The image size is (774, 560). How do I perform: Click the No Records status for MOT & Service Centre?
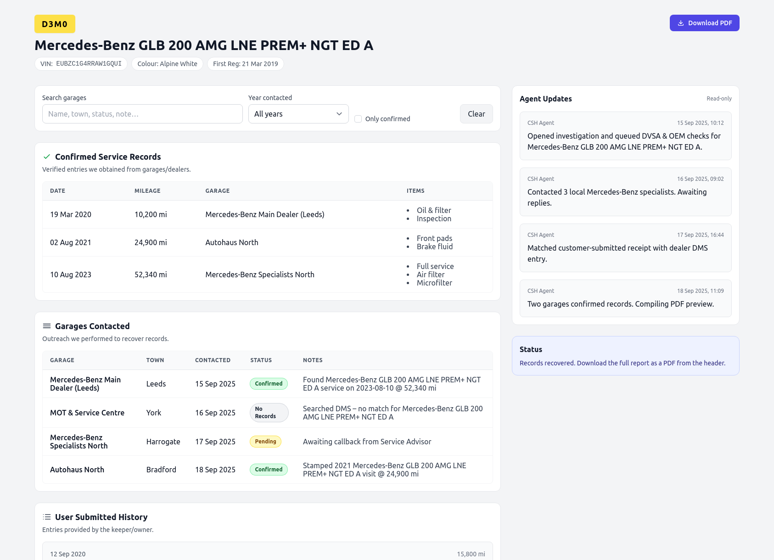click(269, 412)
